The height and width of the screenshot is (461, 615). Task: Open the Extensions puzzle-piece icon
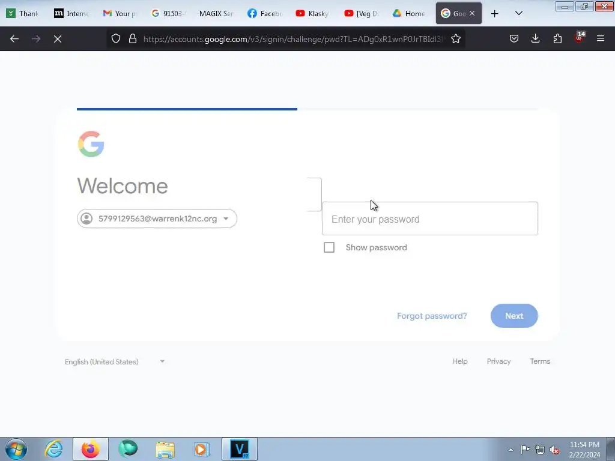click(557, 39)
